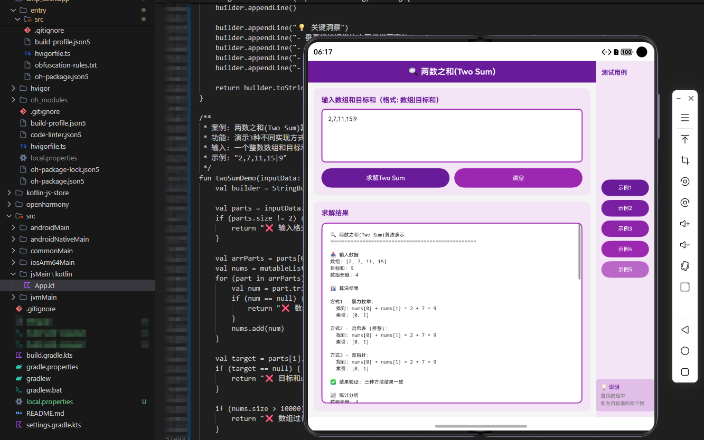
Task: Tap the square recent-apps navigation icon
Action: [685, 372]
